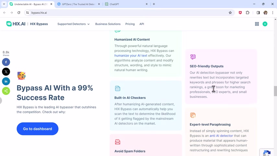Select the Undetectable AI - Bypass AI tab
Screen dimensions: 277x156
31,4
